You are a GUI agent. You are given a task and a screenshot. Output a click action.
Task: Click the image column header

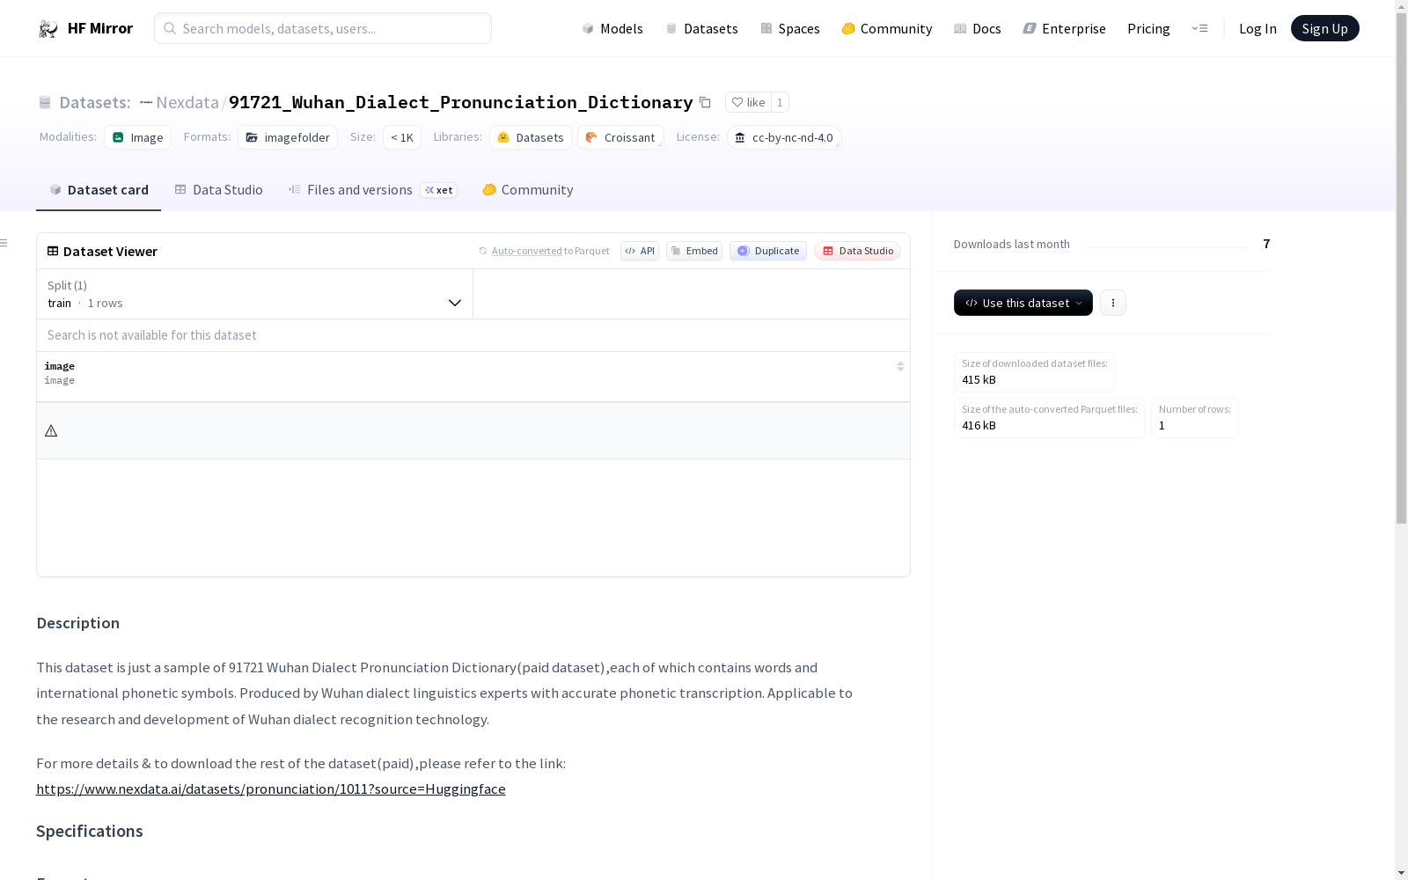(473, 377)
